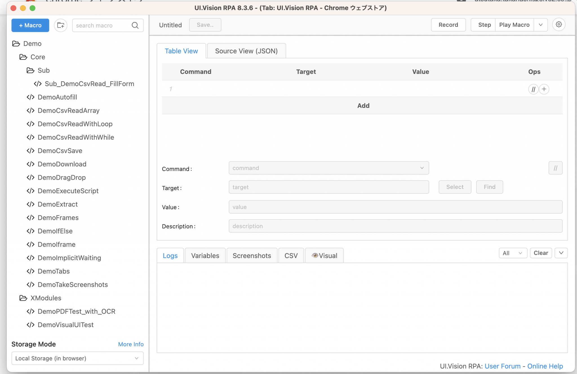Screen dimensions: 577x374
Task: Click the Add button in the command table
Action: [363, 105]
